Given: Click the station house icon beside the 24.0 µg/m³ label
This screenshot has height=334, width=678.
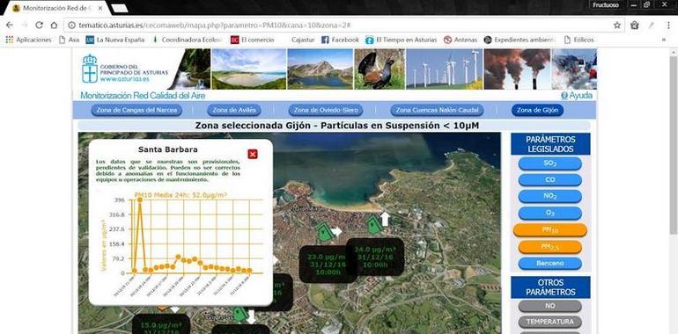Looking at the screenshot, I should tap(373, 225).
